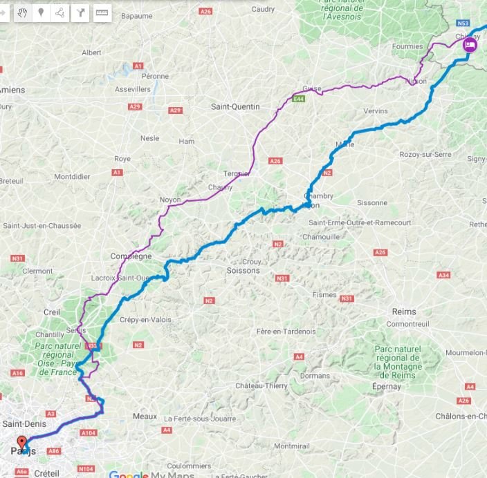Click the Épernay town label

pyautogui.click(x=387, y=387)
